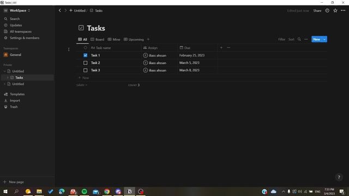349x196 pixels.
Task: Edit the March 8, 2023 due date
Action: (189, 70)
